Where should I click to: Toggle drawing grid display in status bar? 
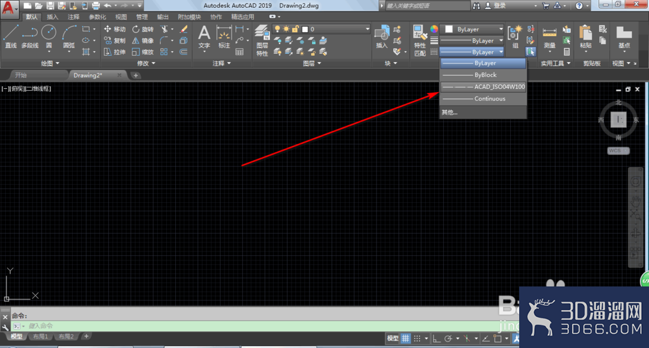tap(406, 338)
